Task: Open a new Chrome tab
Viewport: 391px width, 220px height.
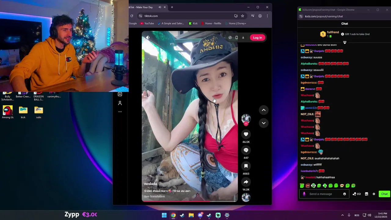Action: coord(172,7)
